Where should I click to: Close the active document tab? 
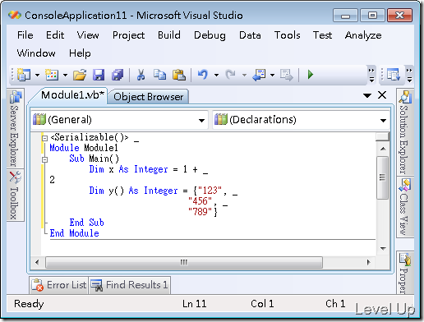[x=382, y=95]
